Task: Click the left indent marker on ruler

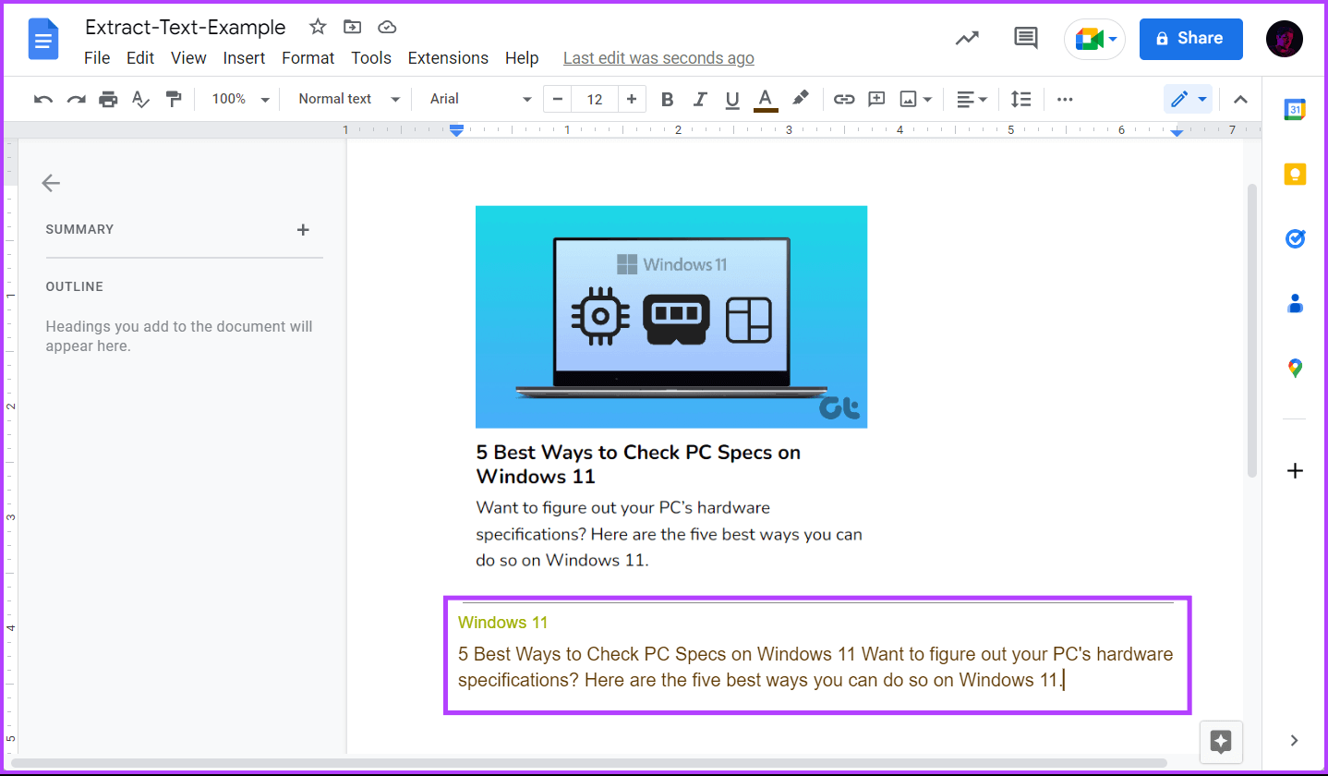Action: click(x=456, y=133)
